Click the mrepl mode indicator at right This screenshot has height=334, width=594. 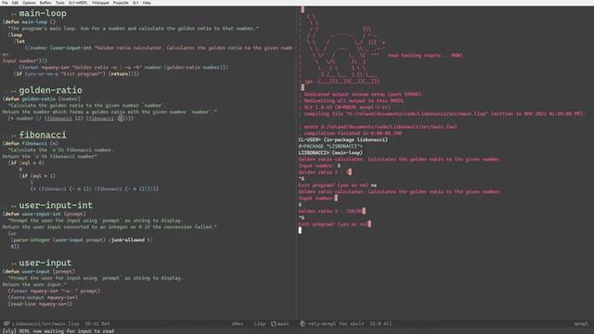click(581, 324)
